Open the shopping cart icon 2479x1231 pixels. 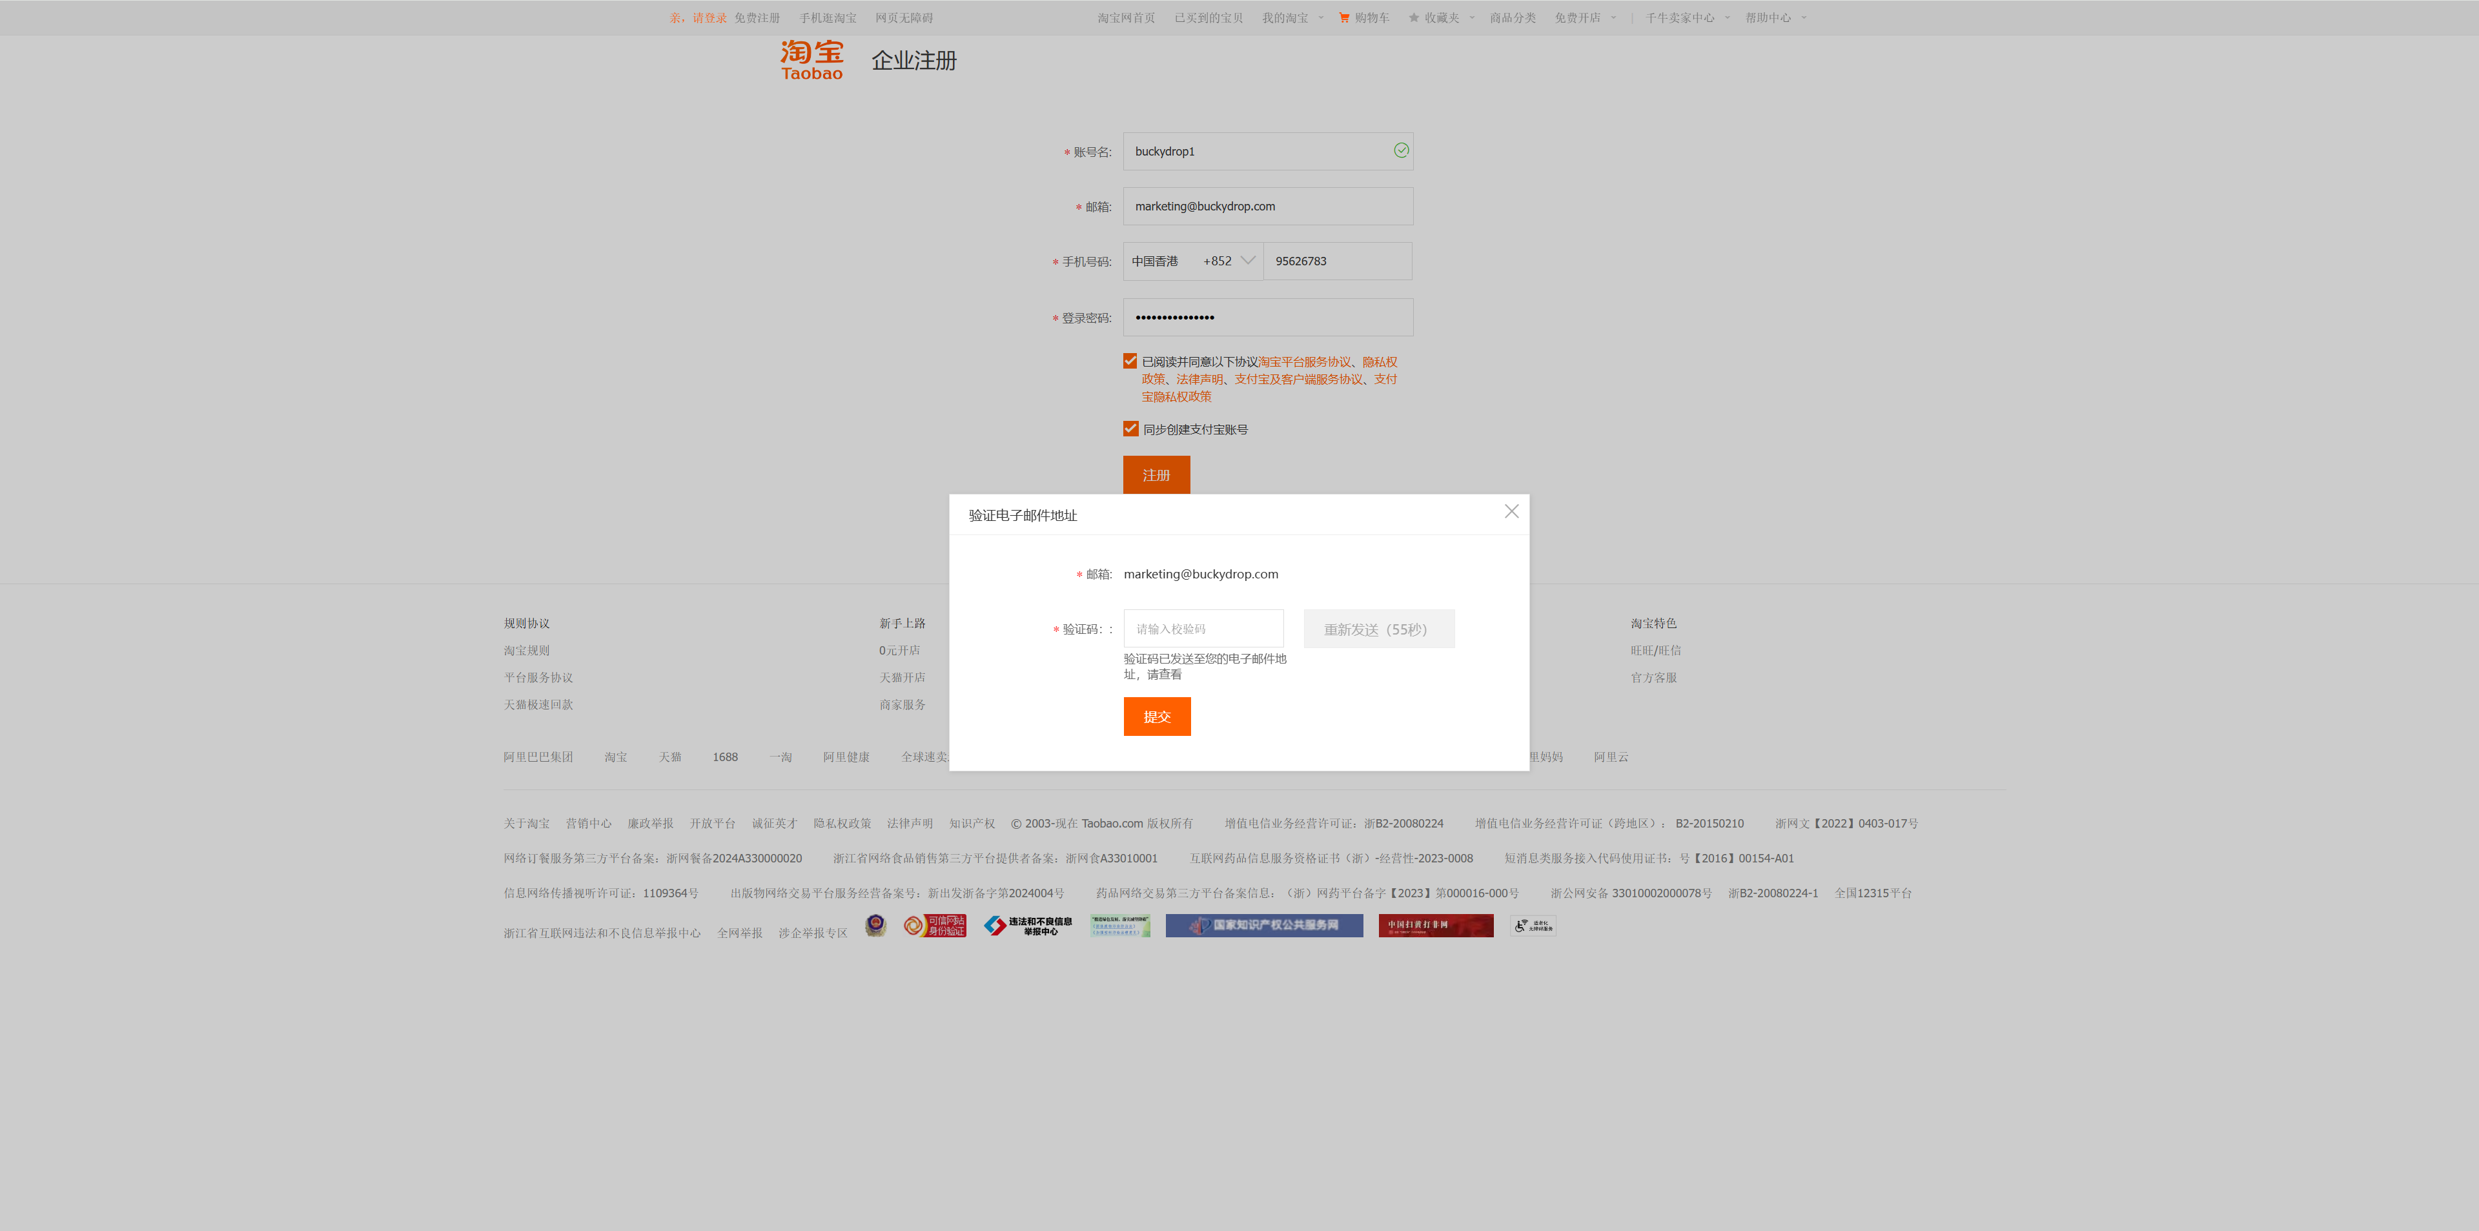tap(1343, 16)
